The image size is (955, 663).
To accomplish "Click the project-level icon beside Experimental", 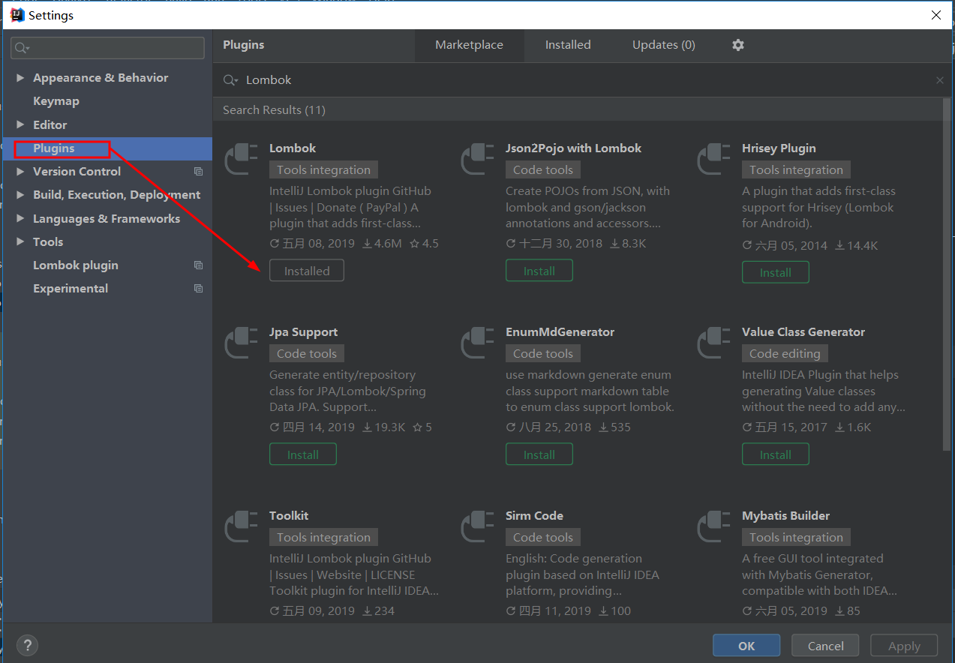I will pos(198,289).
